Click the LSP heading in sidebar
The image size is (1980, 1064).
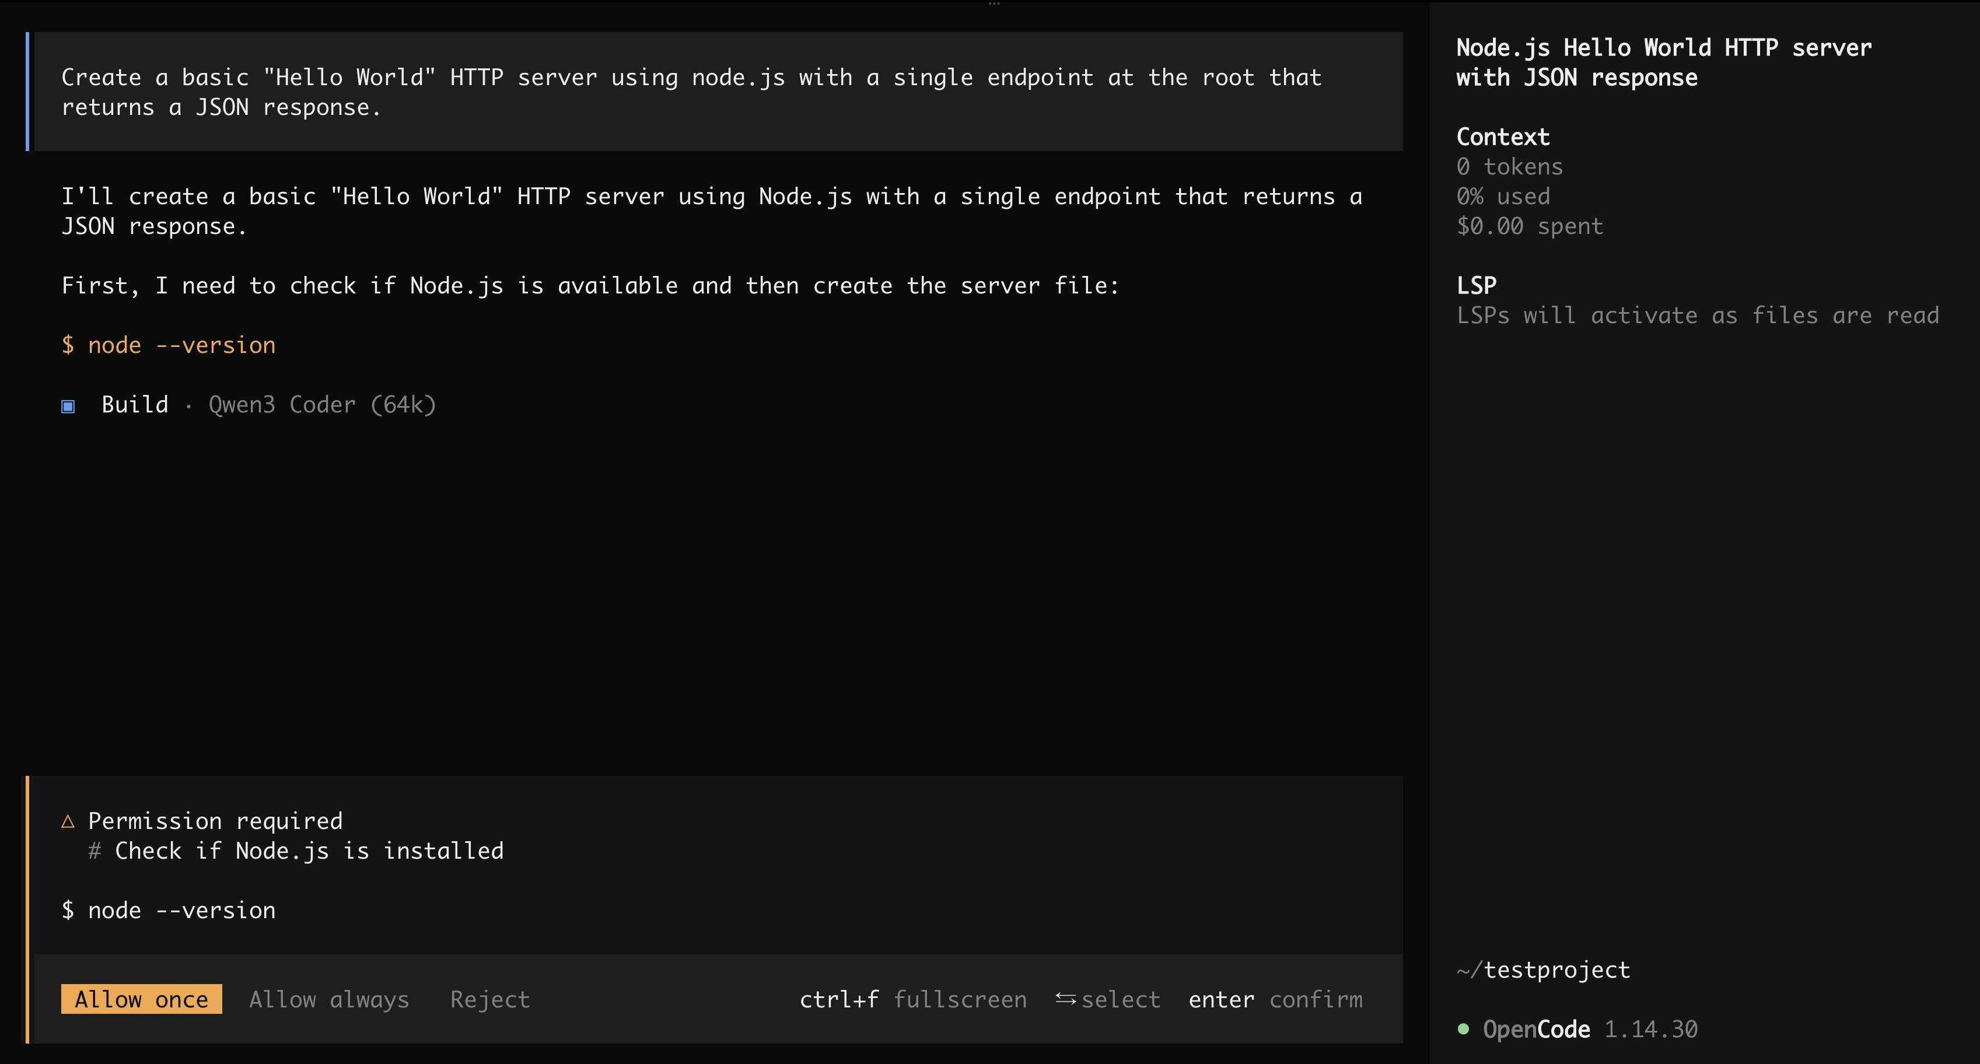(x=1477, y=285)
